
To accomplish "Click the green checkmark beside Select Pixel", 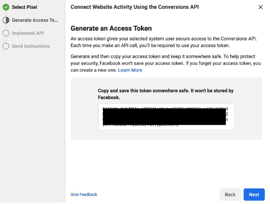I will coord(6,7).
